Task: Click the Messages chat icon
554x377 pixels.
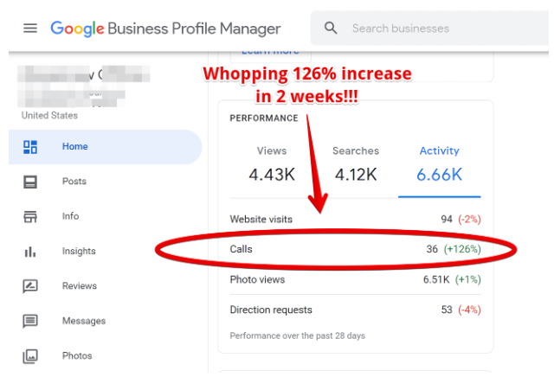Action: (x=30, y=321)
